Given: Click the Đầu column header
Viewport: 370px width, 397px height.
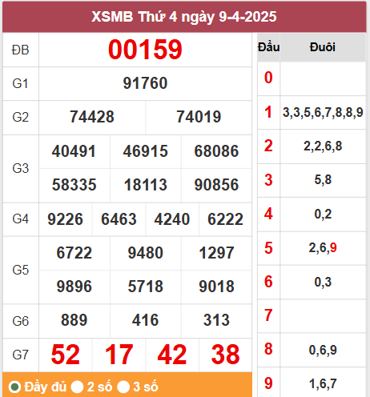Looking at the screenshot, I should (269, 47).
